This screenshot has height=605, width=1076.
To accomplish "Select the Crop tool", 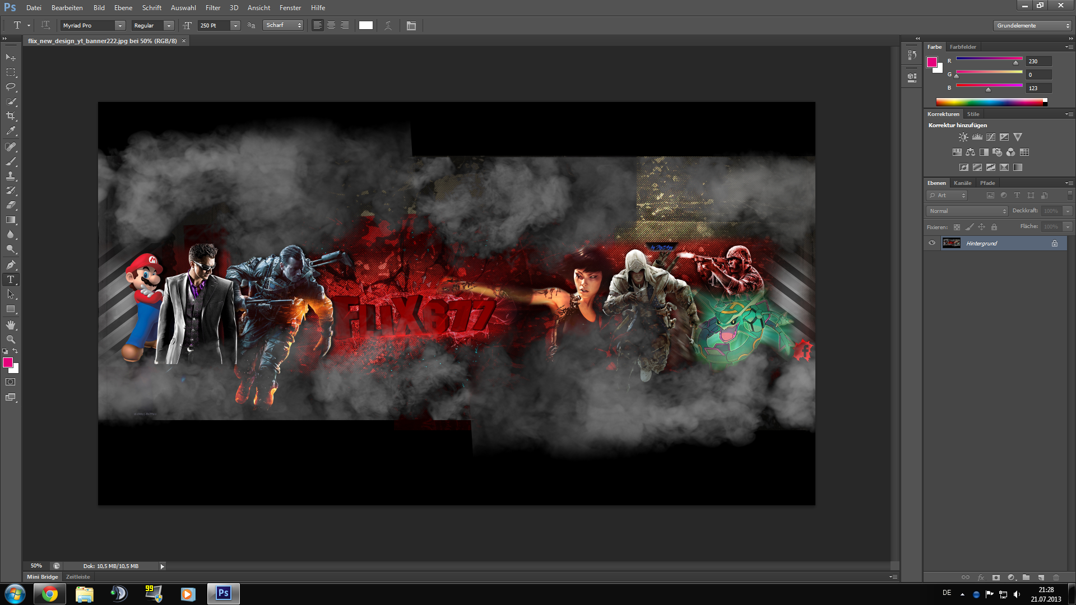I will [11, 116].
